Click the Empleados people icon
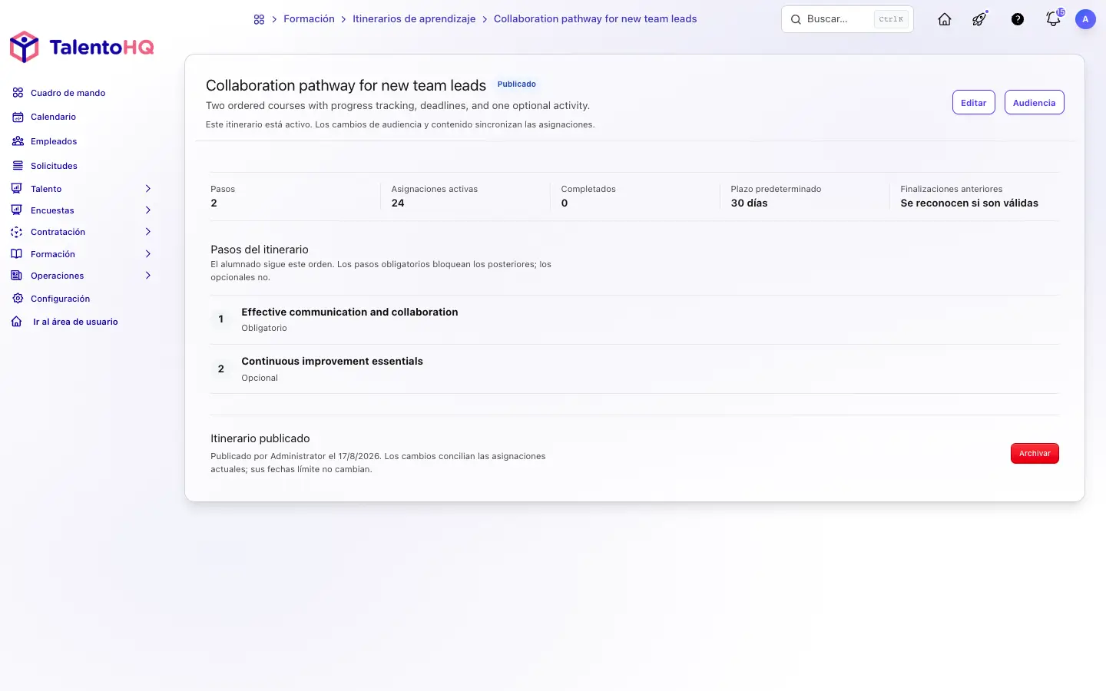The width and height of the screenshot is (1106, 691). click(x=18, y=141)
